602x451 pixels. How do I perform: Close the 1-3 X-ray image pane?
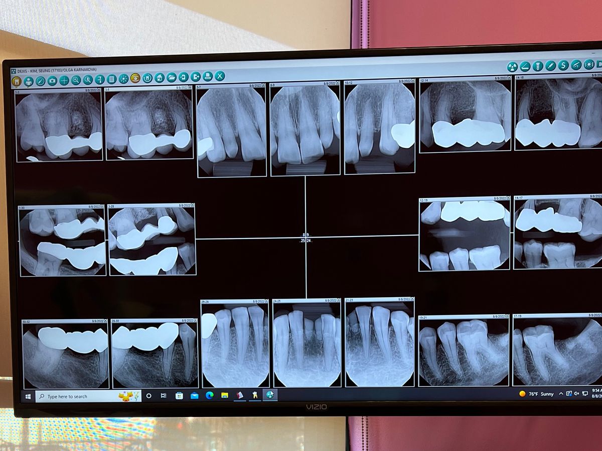pyautogui.click(x=100, y=89)
